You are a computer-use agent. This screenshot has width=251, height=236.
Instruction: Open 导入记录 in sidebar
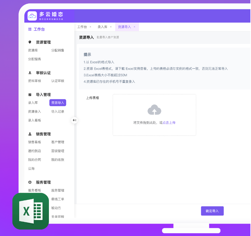tap(58, 112)
